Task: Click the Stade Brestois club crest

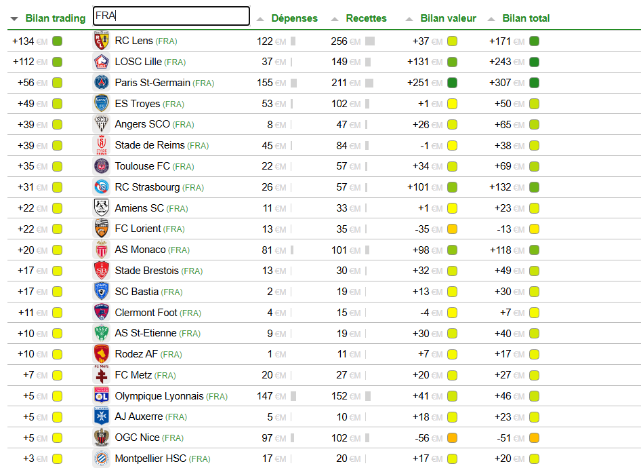Action: pyautogui.click(x=102, y=271)
